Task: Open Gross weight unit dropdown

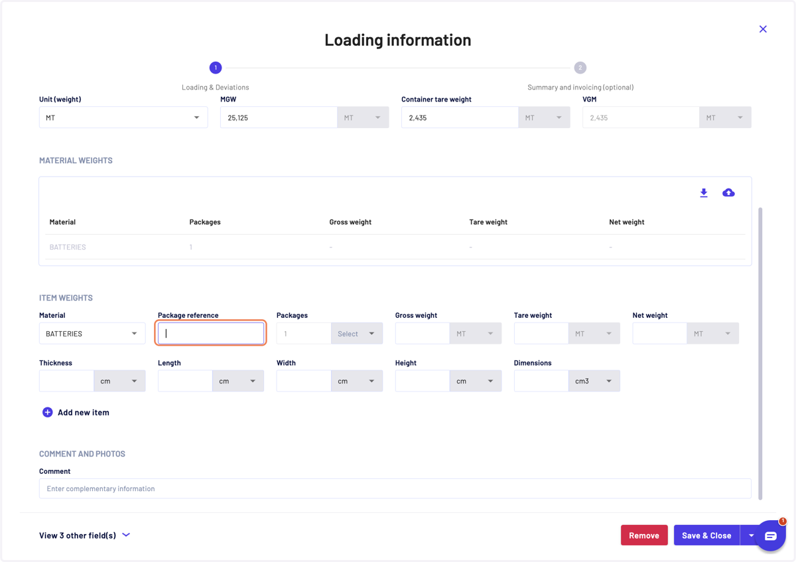Action: [476, 334]
